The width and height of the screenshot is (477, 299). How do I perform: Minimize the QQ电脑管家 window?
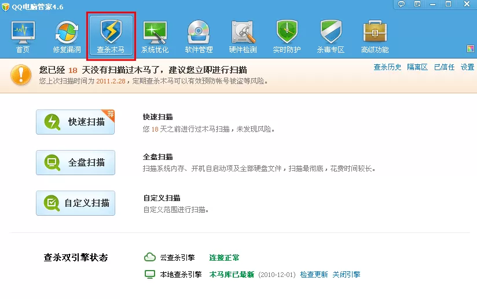tap(432, 4)
